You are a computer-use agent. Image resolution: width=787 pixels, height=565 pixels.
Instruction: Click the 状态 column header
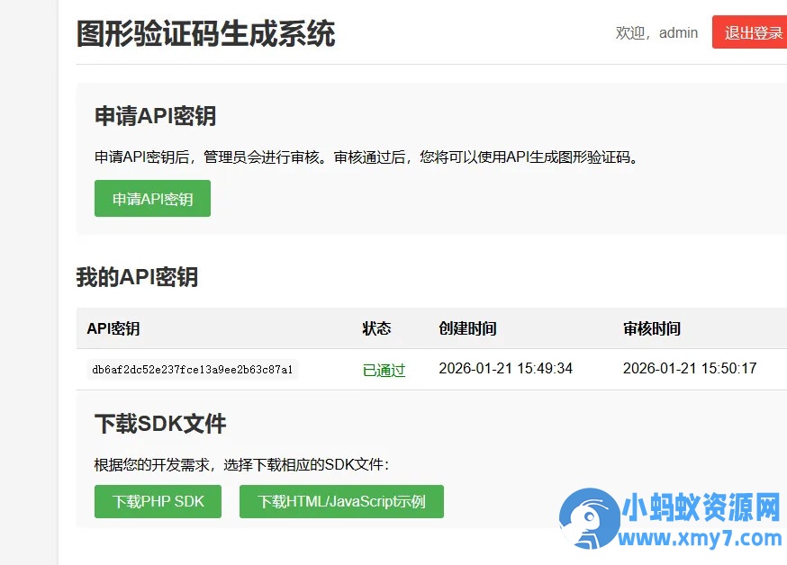tap(376, 328)
